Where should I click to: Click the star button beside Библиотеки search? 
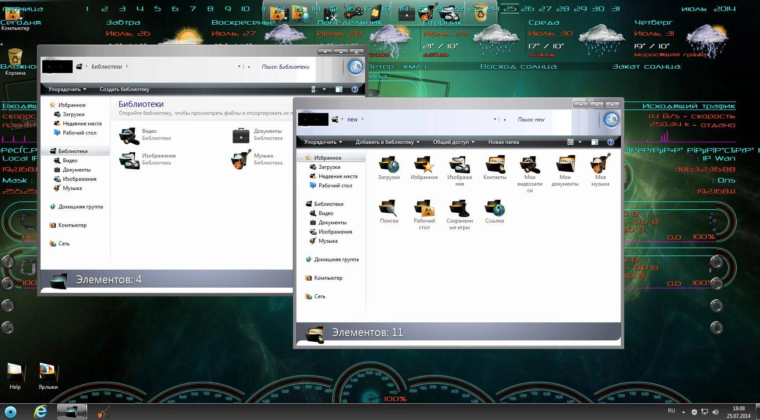[x=355, y=67]
